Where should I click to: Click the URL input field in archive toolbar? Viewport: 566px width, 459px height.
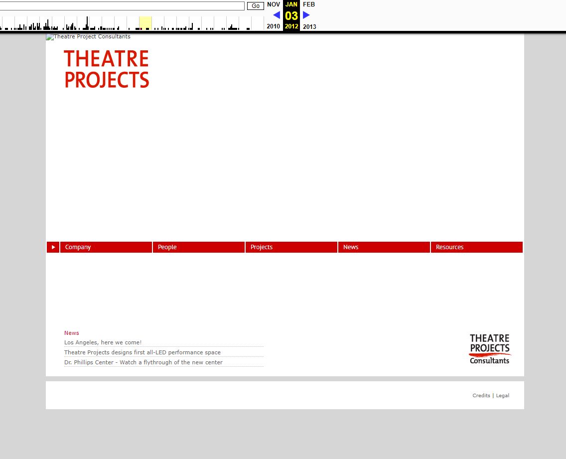[122, 6]
